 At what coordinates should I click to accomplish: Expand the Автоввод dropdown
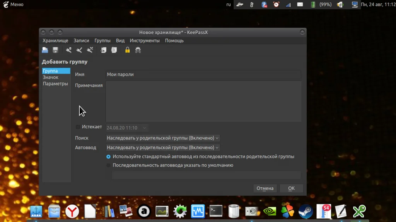coord(163,148)
